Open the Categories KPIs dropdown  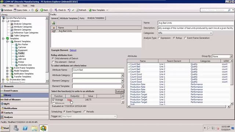coord(211,33)
